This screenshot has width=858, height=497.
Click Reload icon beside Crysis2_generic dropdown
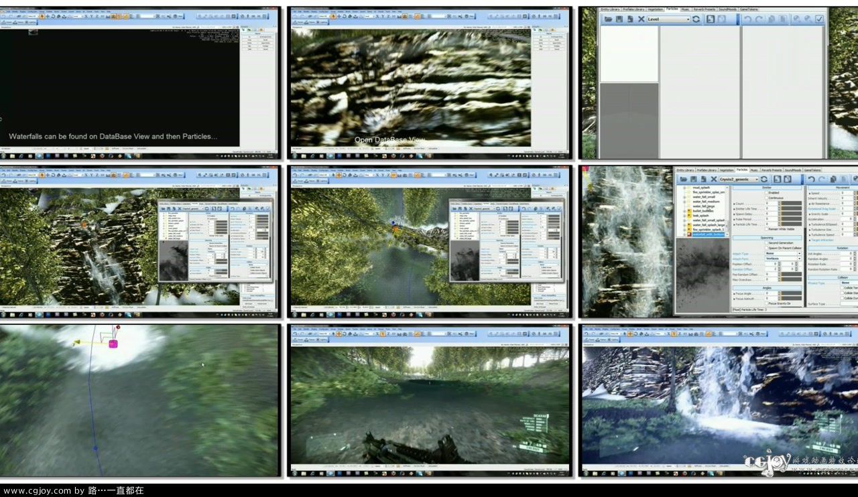[x=763, y=179]
